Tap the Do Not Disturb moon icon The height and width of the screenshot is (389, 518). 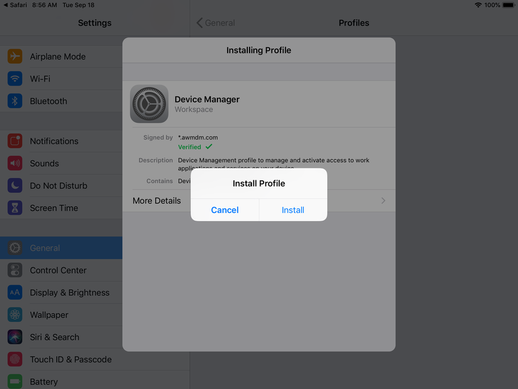click(15, 186)
